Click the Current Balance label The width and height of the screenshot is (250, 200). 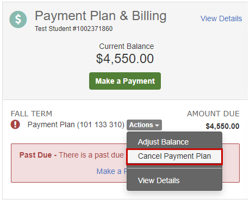click(x=127, y=46)
